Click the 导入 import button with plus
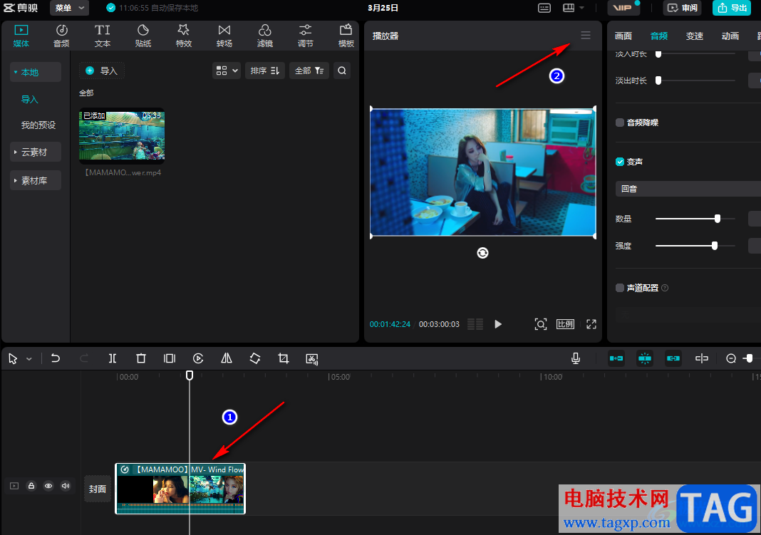 (102, 71)
